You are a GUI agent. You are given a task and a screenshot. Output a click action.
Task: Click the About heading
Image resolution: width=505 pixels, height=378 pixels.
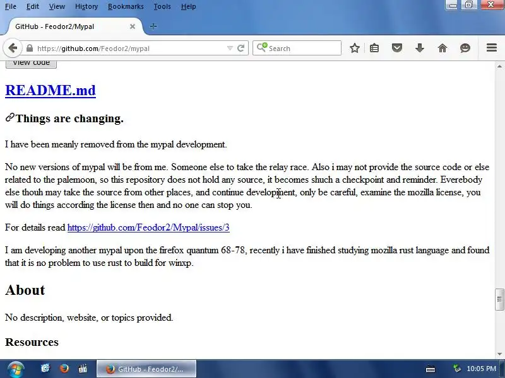click(x=25, y=290)
